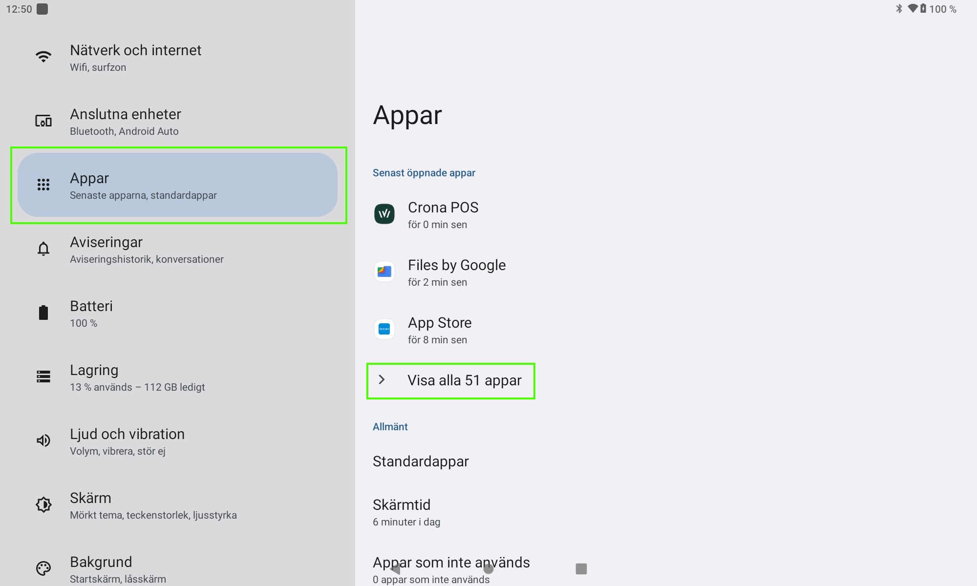This screenshot has height=586, width=977.
Task: Expand Visa alla 51 appar chevron
Action: 382,380
